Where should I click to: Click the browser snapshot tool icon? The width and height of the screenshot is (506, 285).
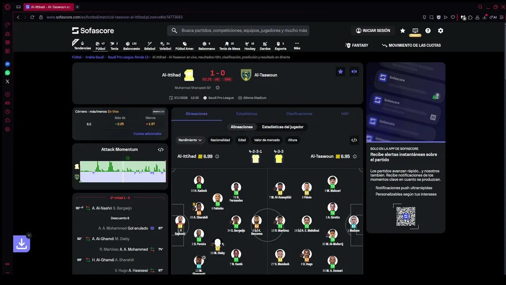(431, 17)
